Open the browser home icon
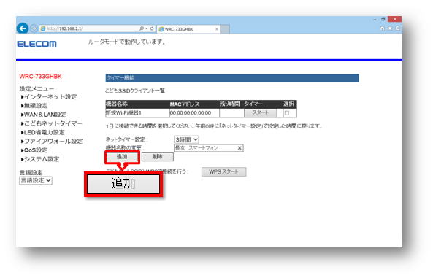The height and width of the screenshot is (278, 433). click(382, 28)
